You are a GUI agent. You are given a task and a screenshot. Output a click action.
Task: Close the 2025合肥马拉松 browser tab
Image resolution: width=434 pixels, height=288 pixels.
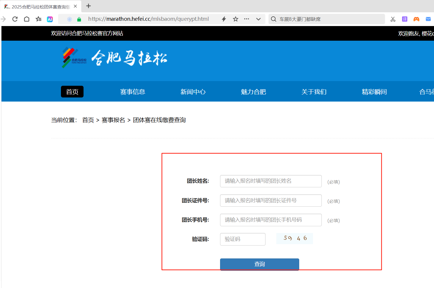75,6
